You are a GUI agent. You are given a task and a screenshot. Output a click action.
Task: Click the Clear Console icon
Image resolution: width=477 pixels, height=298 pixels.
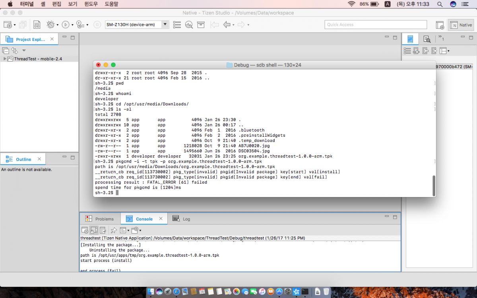(x=84, y=230)
